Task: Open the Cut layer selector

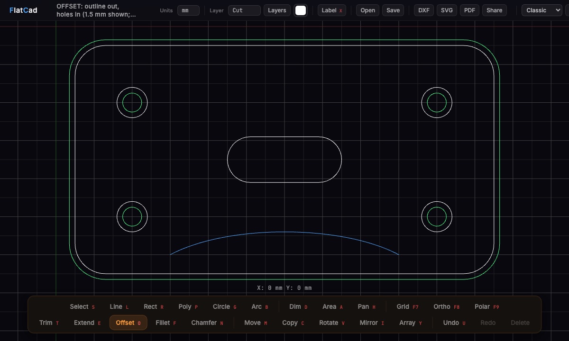Action: click(244, 10)
